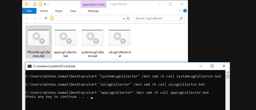Refresh the LogCollector folder view
Screen dimensions: 256x110
(128, 18)
